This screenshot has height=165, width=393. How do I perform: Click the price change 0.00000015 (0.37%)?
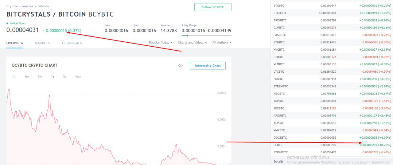click(64, 31)
